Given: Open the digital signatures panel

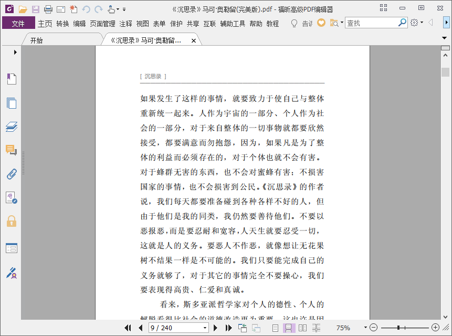Looking at the screenshot, I should tap(12, 198).
